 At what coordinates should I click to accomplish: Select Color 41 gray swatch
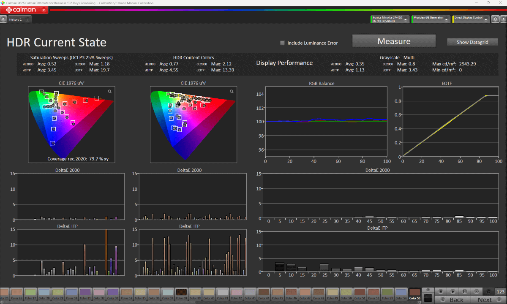click(223, 294)
